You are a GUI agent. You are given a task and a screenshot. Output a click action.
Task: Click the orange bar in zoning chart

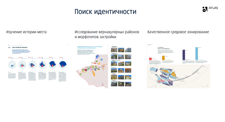pyautogui.click(x=163, y=58)
